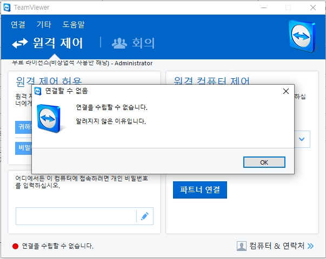Viewport: 326px width, 259px height.
Task: Click the large TeamViewer logo in header
Action: click(x=303, y=36)
